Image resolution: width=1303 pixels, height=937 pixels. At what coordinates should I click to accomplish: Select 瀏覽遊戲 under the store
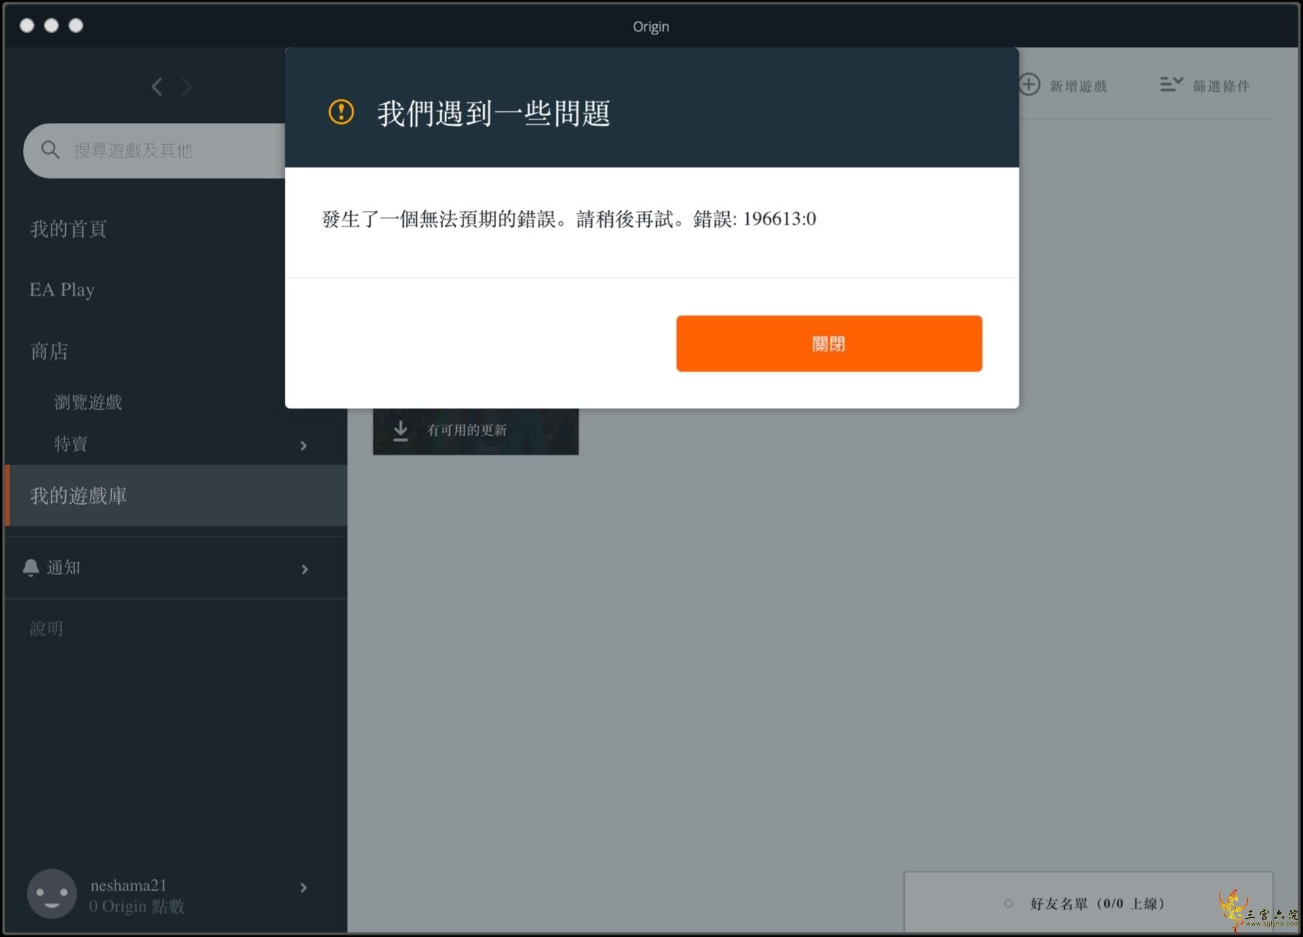88,402
